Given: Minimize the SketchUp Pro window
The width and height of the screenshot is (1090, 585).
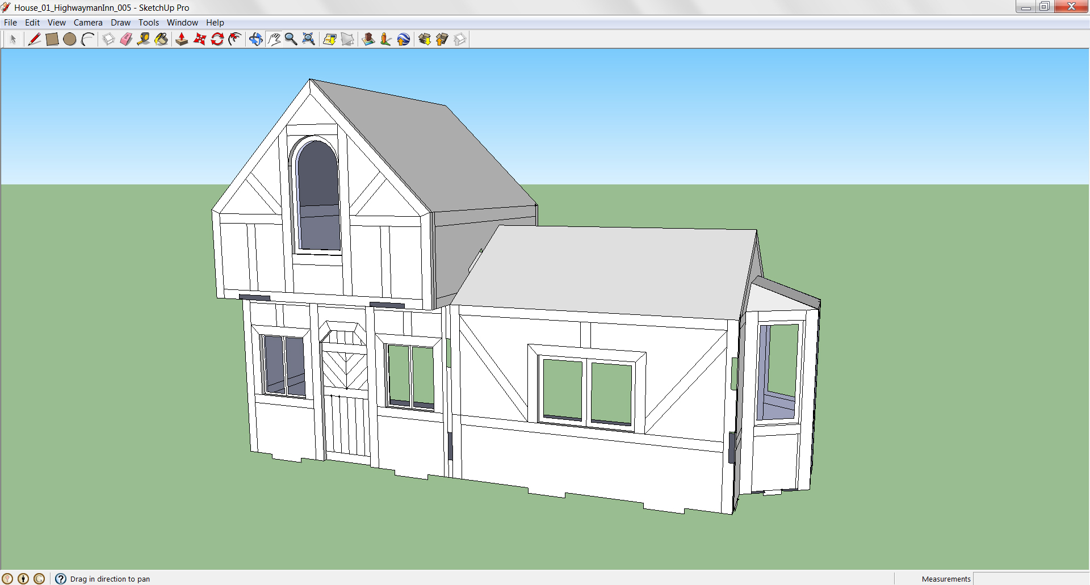Looking at the screenshot, I should [1025, 7].
